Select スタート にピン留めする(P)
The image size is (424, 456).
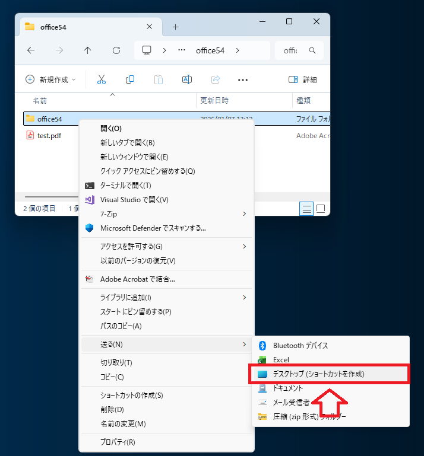coord(166,311)
